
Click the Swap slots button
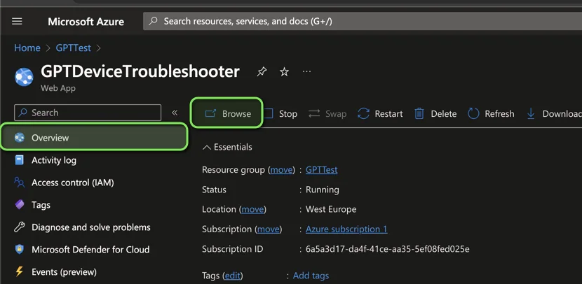coord(327,114)
